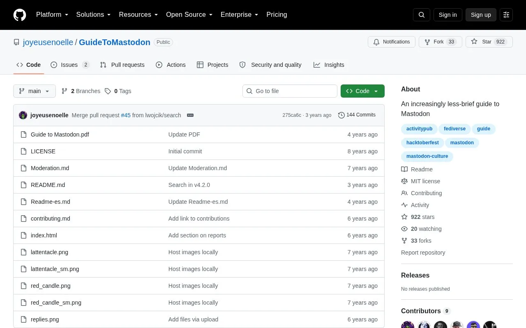Select the mastodon-culture topic tag
The image size is (526, 328).
click(427, 157)
